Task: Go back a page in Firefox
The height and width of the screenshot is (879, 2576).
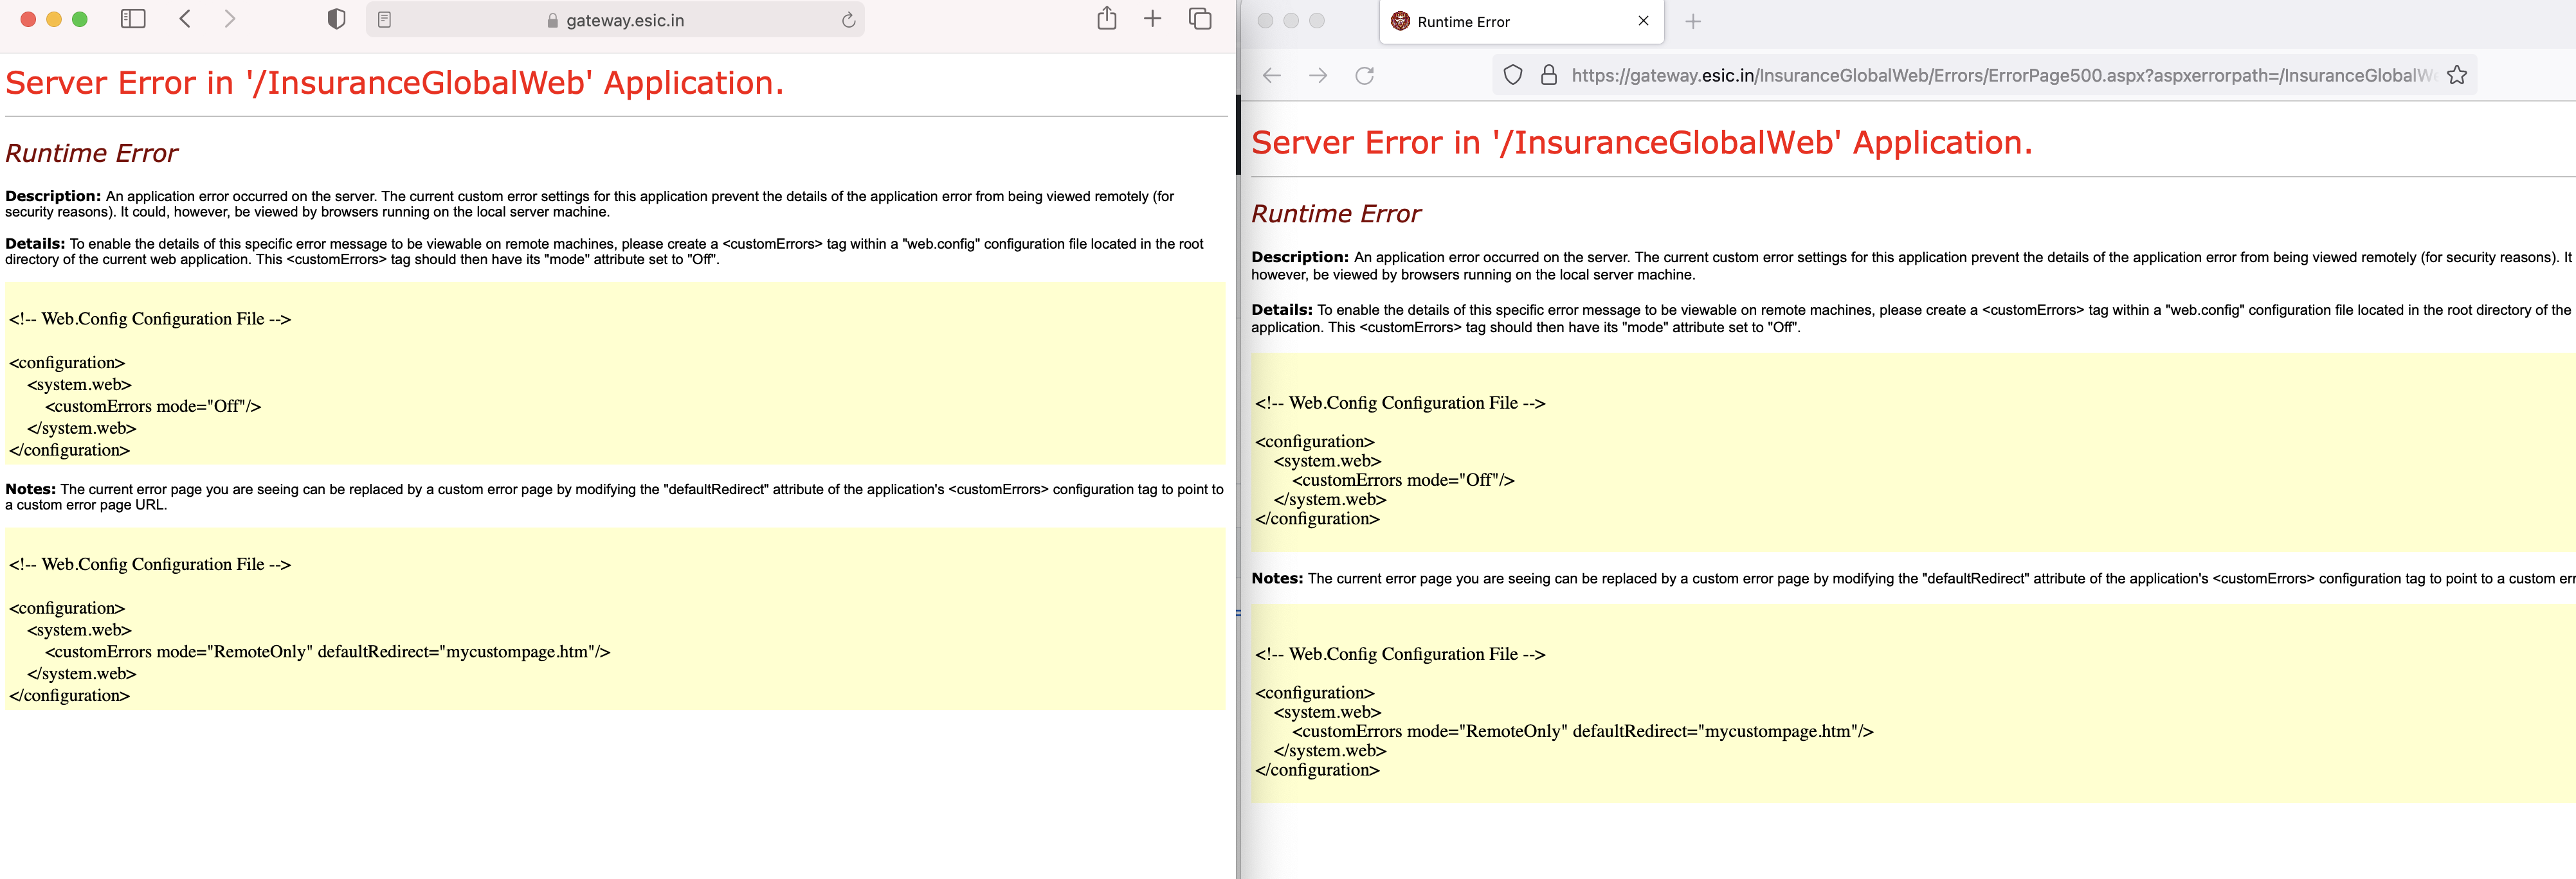Action: click(1270, 74)
